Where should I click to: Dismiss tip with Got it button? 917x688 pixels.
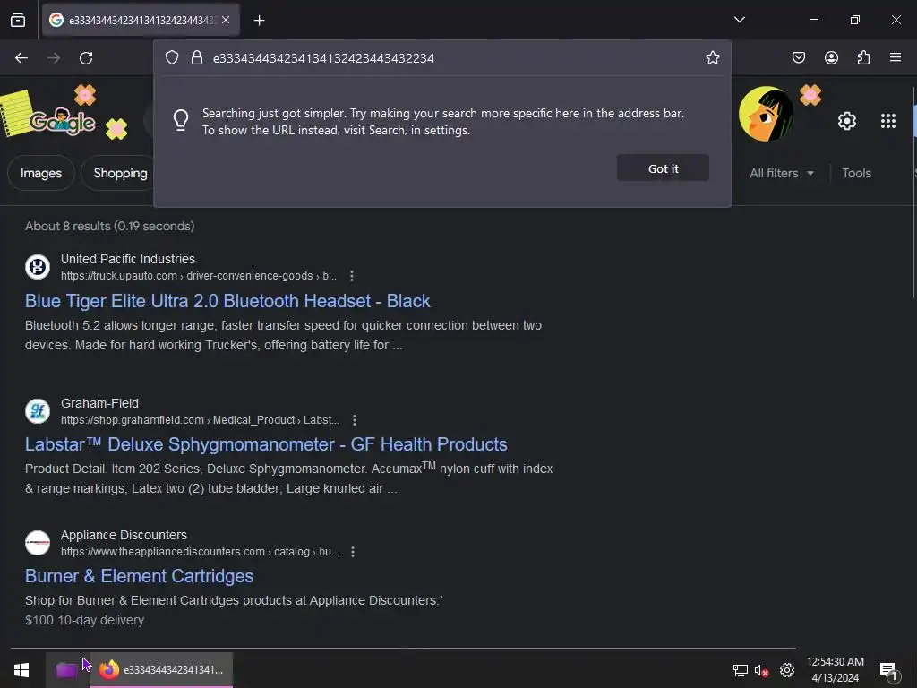coord(663,168)
